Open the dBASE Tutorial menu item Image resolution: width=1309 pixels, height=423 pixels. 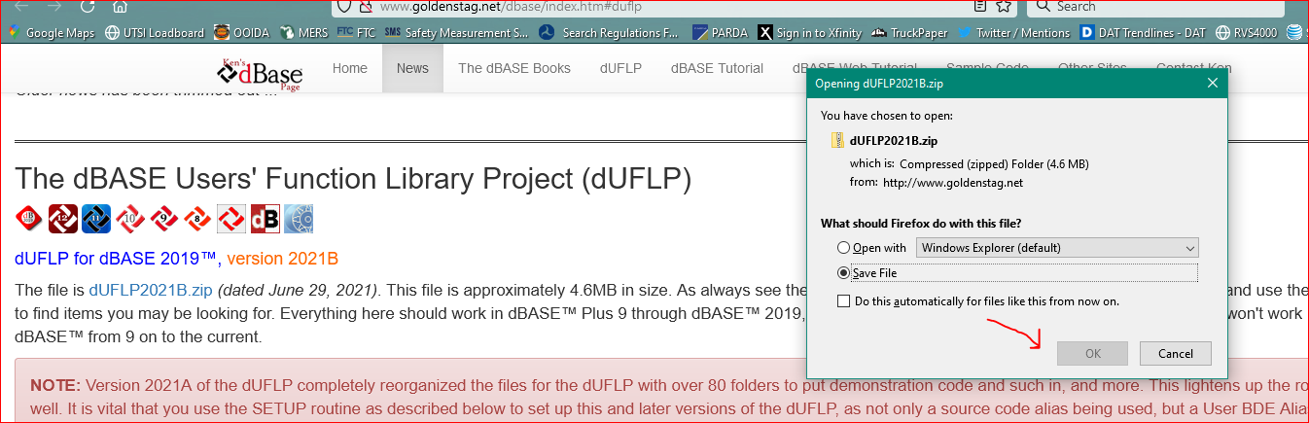point(717,68)
